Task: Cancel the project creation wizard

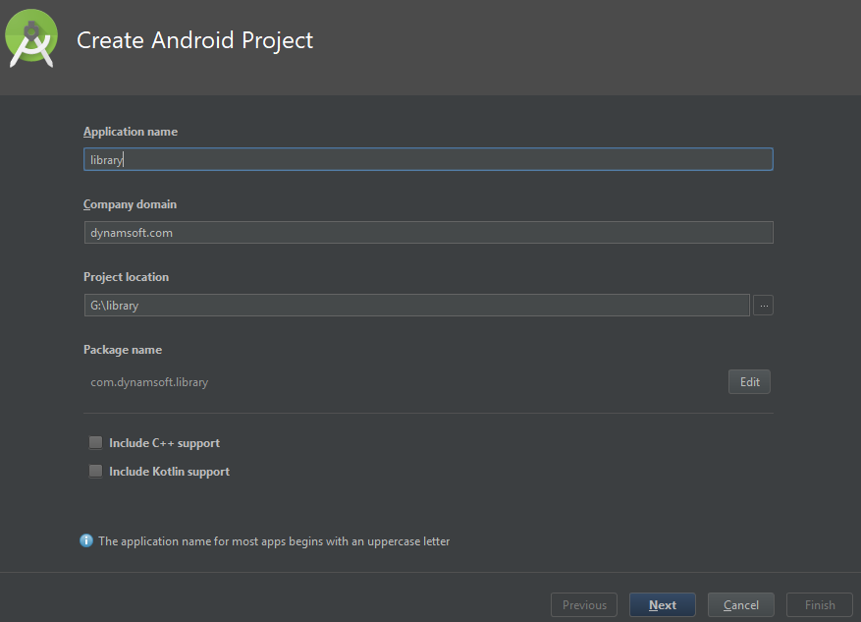Action: (x=741, y=605)
